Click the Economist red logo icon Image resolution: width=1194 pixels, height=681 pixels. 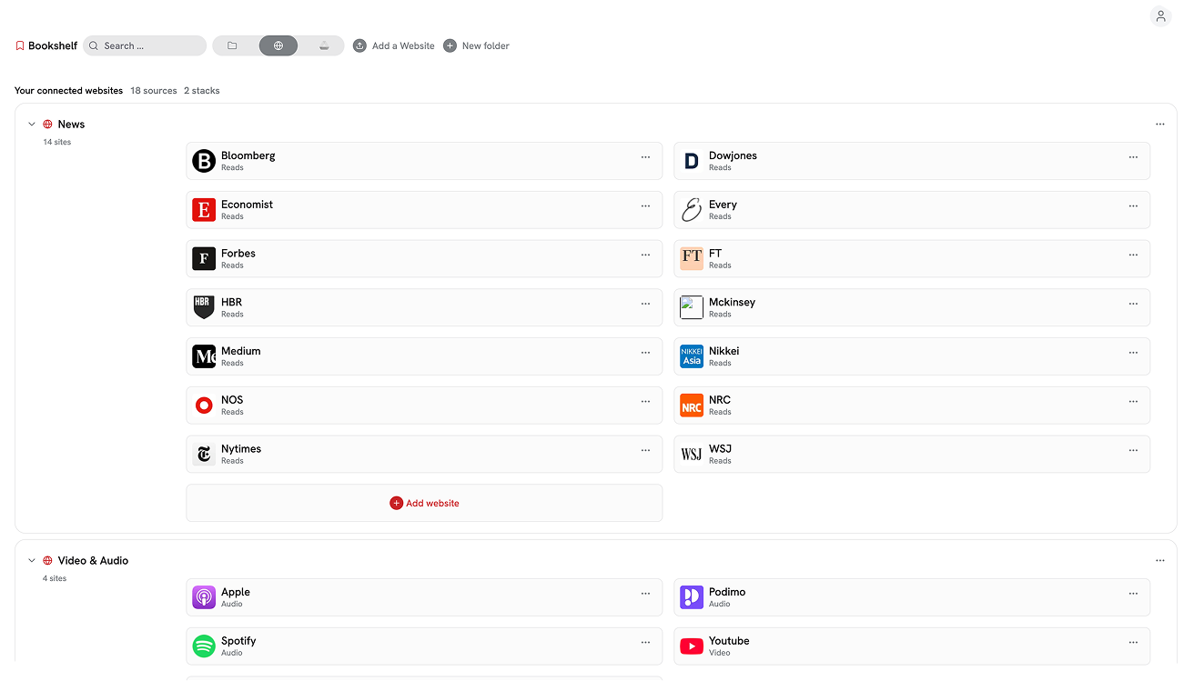coord(204,210)
